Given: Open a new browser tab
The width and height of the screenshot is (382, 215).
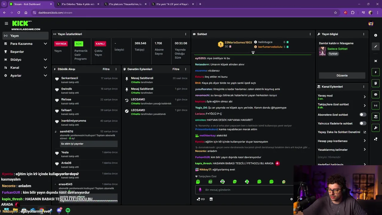Looking at the screenshot, I should 200,4.
